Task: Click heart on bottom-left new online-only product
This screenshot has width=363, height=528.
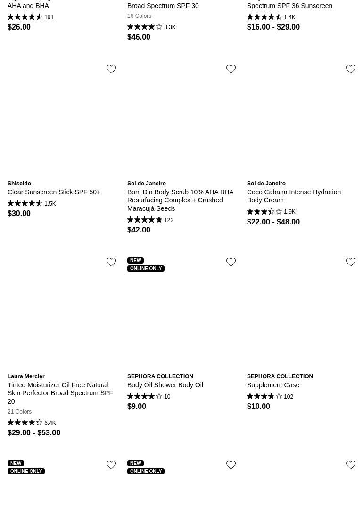Action: coord(111,464)
